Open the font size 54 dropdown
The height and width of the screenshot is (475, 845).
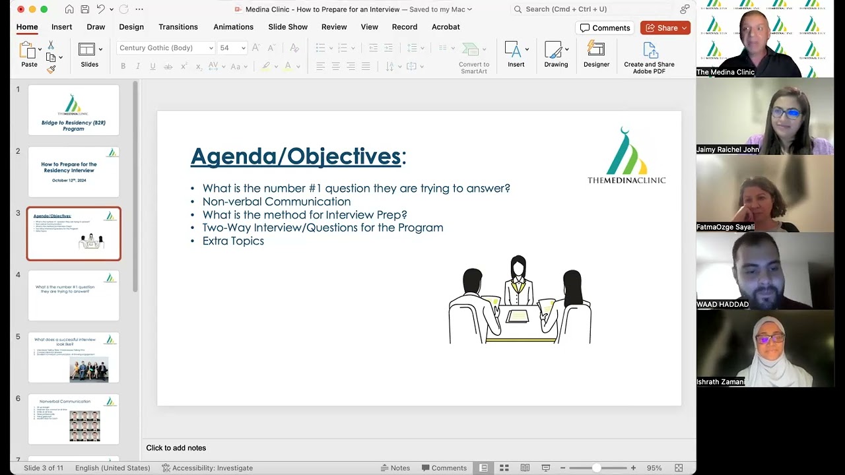click(244, 48)
